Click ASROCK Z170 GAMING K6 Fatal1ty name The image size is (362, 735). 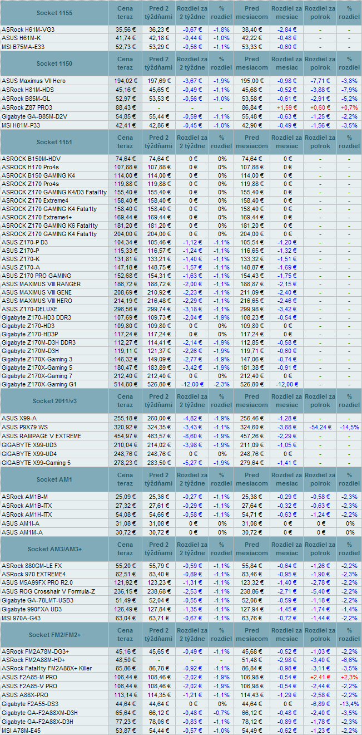(49, 226)
